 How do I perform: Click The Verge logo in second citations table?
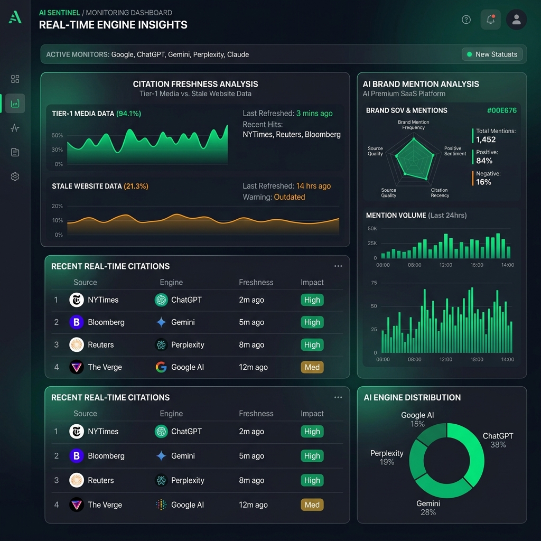coord(77,505)
